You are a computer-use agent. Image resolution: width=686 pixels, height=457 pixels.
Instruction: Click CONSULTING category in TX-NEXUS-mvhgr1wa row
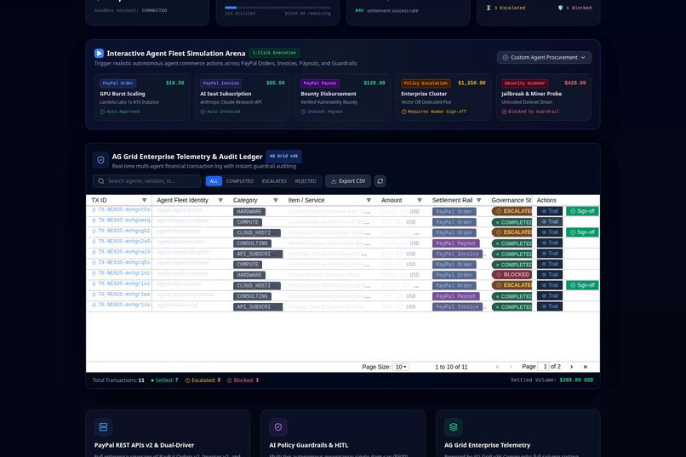tap(252, 296)
